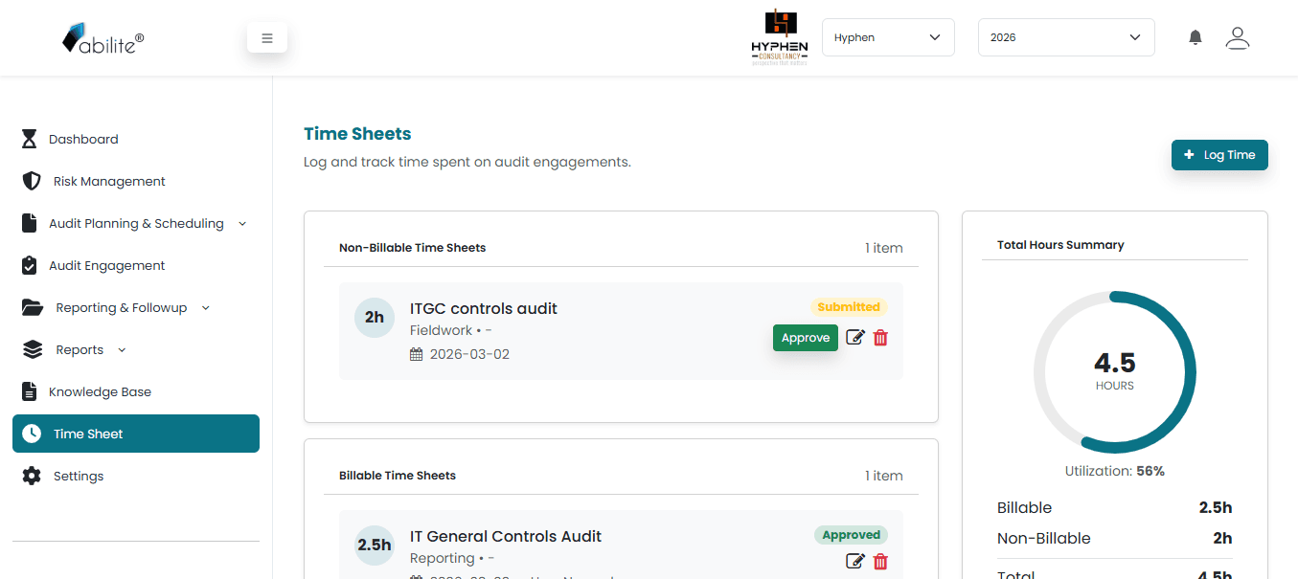Expand Reporting & Followup submenu chevron

[x=206, y=307]
